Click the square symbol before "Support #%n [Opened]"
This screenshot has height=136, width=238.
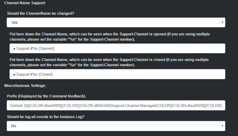point(14,49)
